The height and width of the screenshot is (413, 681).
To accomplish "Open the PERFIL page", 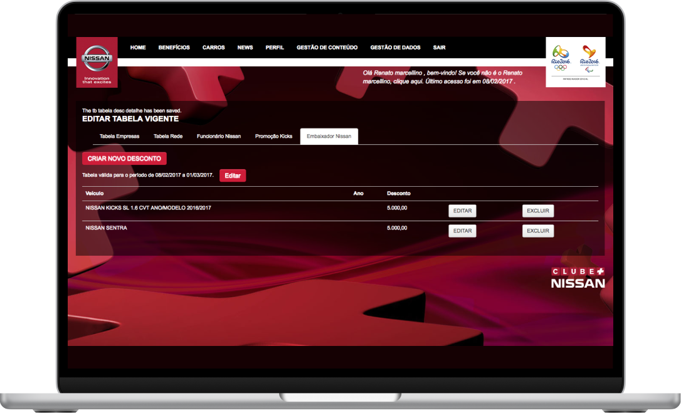I will point(275,48).
